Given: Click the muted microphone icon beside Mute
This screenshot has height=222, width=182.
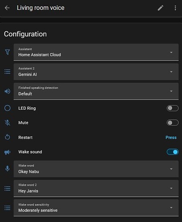Looking at the screenshot, I should (x=8, y=123).
